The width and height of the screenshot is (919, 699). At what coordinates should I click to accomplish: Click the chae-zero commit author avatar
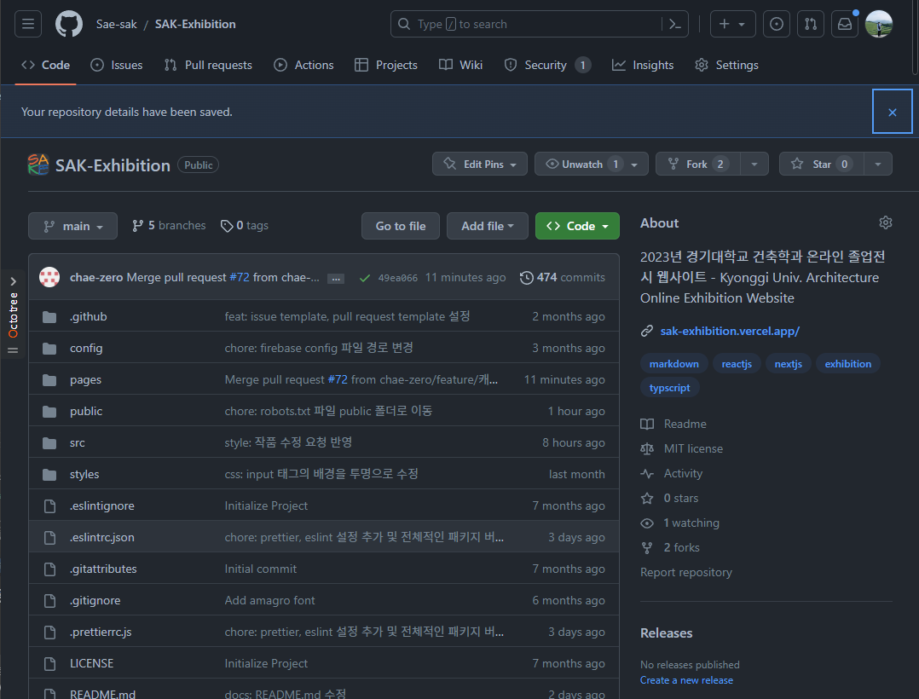tap(49, 277)
